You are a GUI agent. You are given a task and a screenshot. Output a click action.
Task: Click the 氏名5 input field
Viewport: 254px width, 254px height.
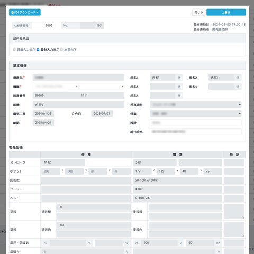pyautogui.click(x=162, y=95)
